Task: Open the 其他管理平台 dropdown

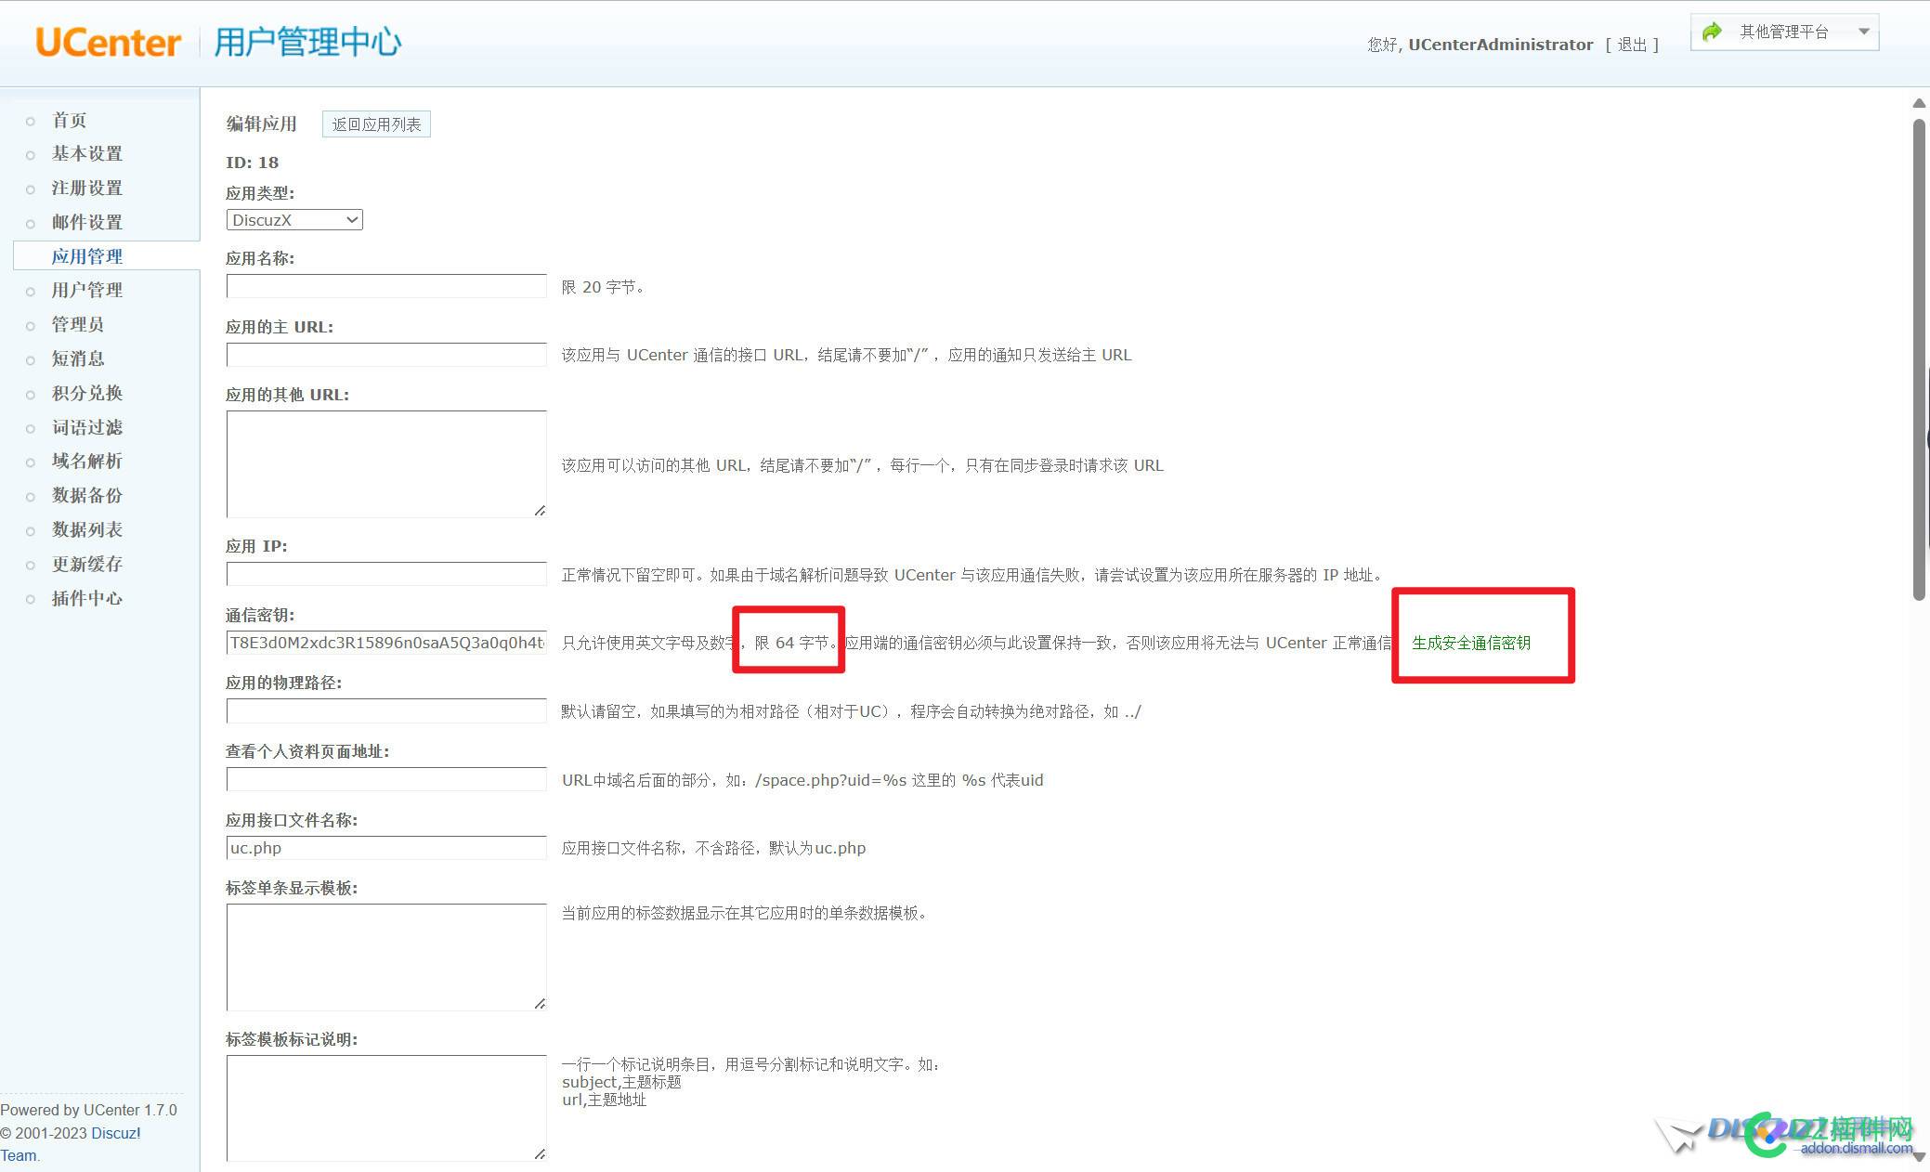Action: (x=1784, y=32)
